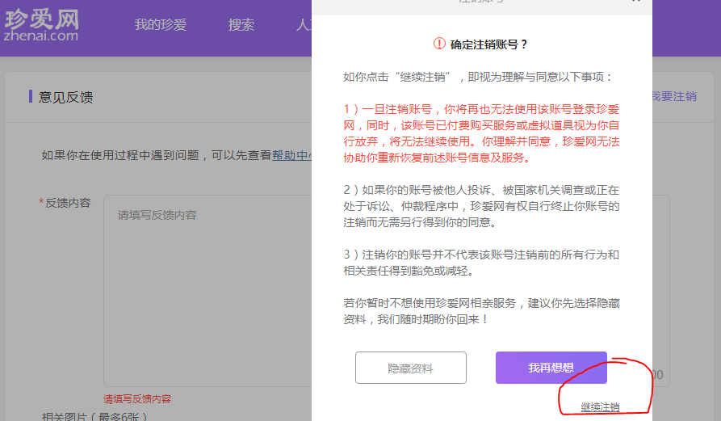Click the 隐藏资料 button
The width and height of the screenshot is (721, 421).
411,368
